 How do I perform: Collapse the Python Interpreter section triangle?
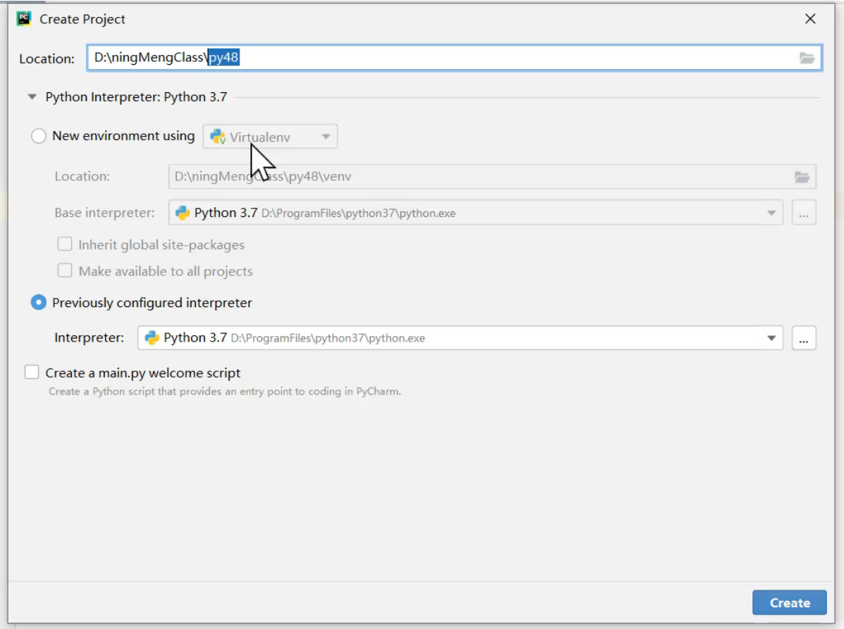coord(32,97)
